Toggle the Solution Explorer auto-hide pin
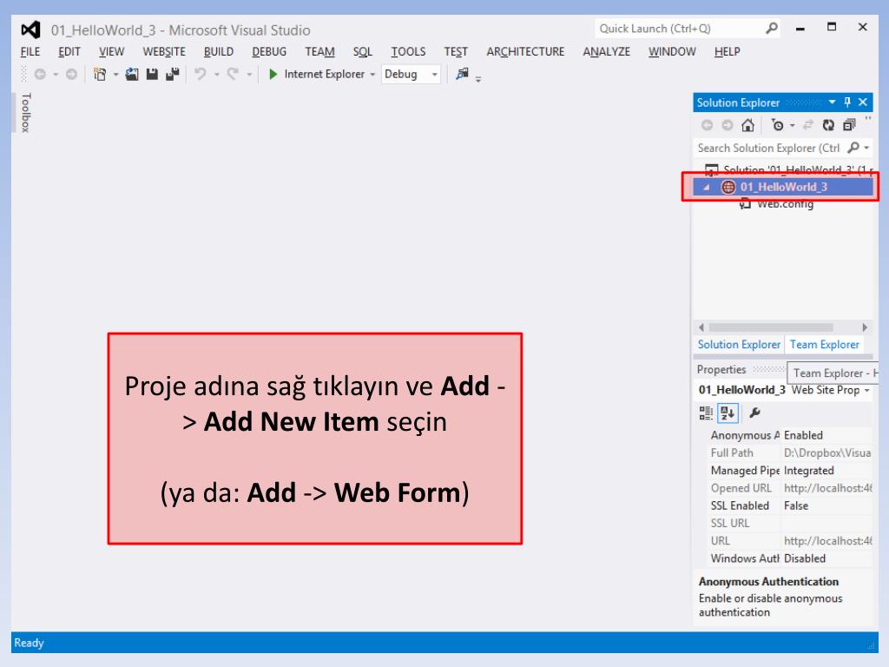 click(x=847, y=102)
